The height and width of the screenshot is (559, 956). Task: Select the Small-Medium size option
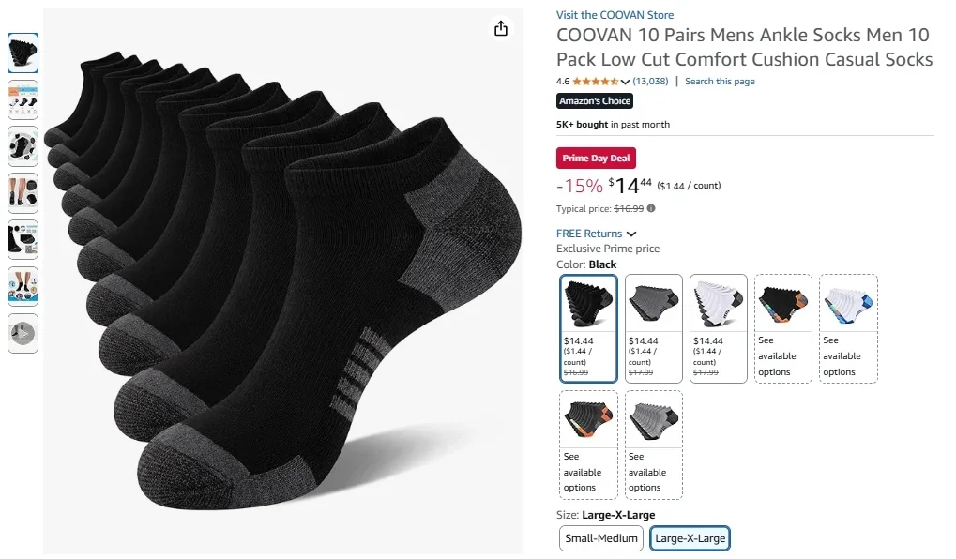[600, 538]
